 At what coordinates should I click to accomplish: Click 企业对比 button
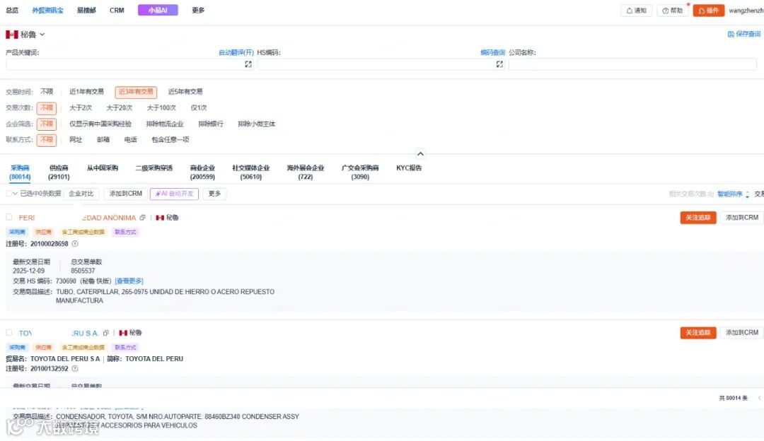tap(81, 194)
